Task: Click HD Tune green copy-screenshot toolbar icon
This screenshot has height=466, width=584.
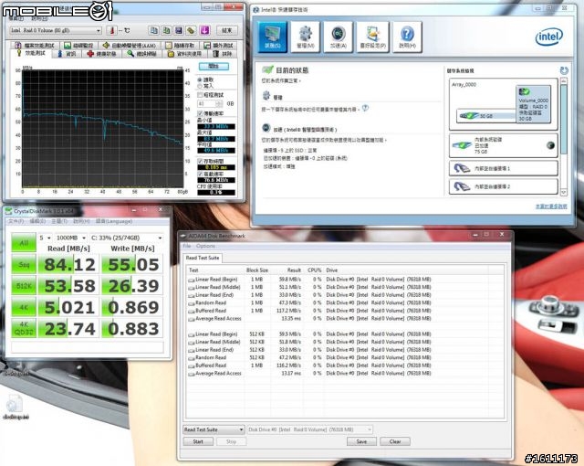Action: [166, 30]
